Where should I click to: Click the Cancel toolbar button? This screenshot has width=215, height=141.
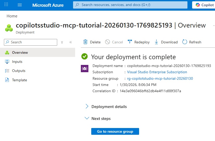tap(114, 42)
